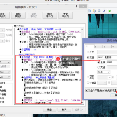Click the condition selector button beside 值为
This screenshot has width=117, height=117.
pos(2,41)
